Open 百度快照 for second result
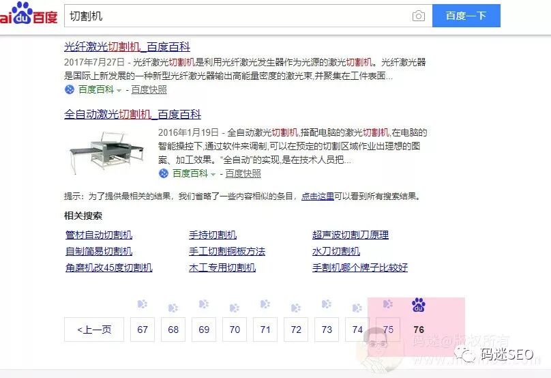This screenshot has height=378, width=551. pos(243,173)
